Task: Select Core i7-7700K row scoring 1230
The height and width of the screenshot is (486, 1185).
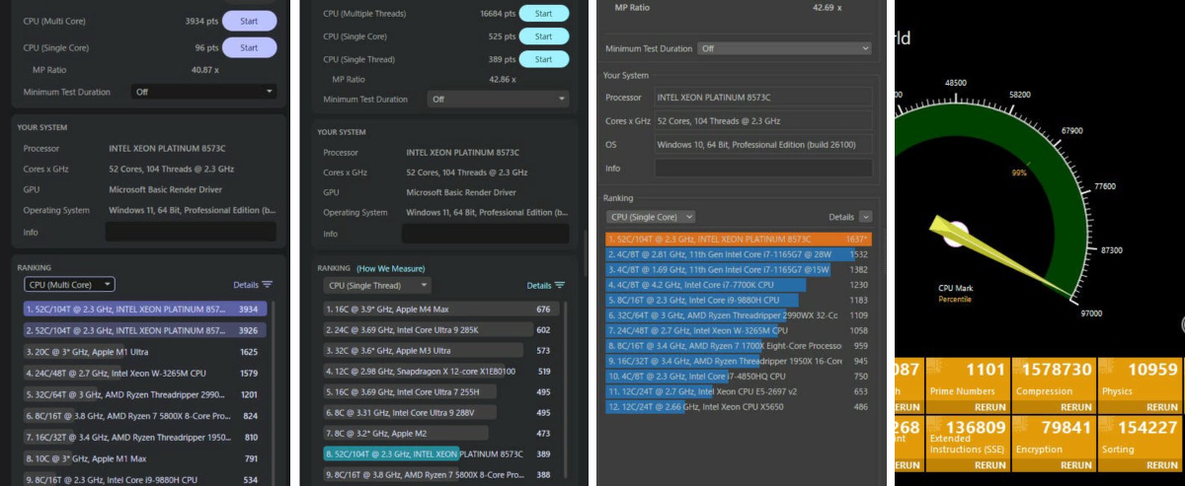Action: [x=740, y=285]
